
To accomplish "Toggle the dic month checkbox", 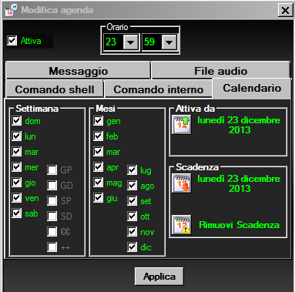I will pyautogui.click(x=132, y=247).
